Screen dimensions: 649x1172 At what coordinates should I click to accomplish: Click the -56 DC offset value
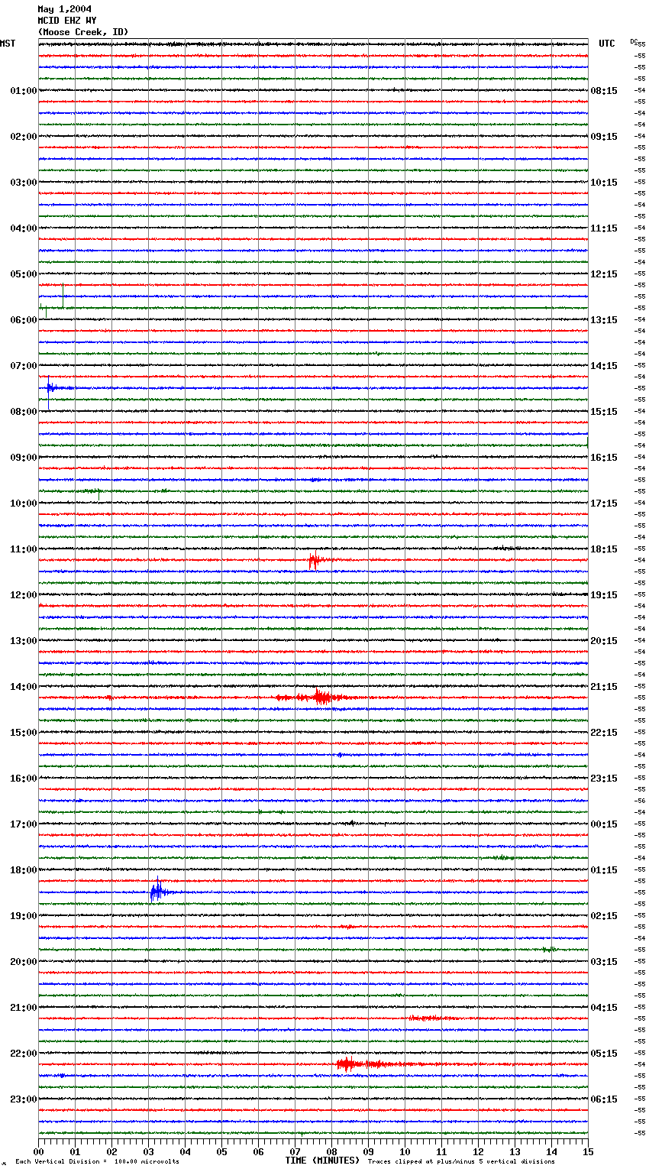[641, 801]
